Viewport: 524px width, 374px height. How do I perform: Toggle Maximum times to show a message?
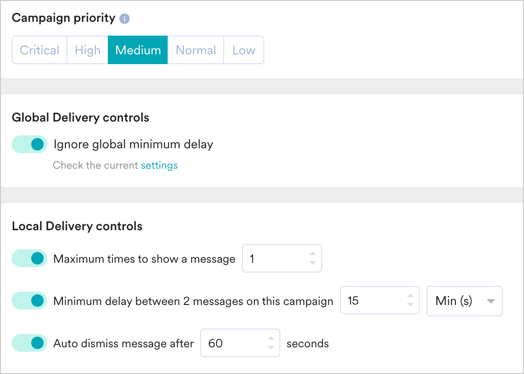click(29, 258)
